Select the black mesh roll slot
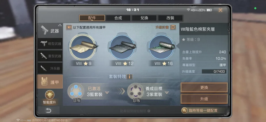 point(122,47)
